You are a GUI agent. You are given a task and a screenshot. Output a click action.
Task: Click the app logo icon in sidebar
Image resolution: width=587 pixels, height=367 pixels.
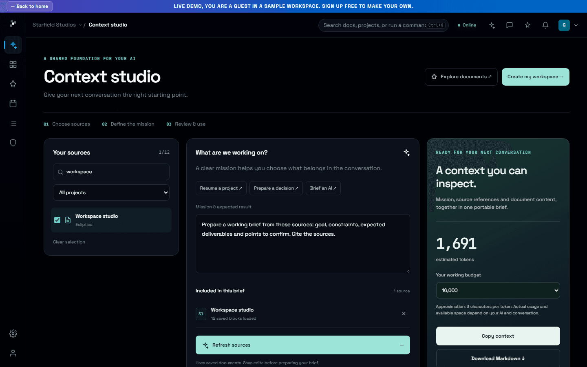(x=13, y=24)
